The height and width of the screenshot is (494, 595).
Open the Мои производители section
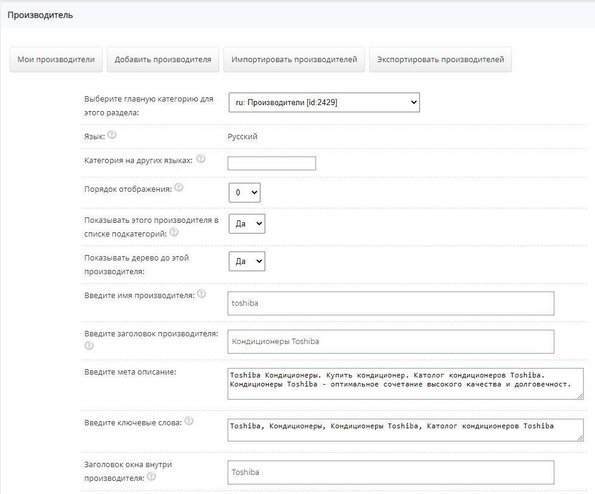[x=56, y=60]
